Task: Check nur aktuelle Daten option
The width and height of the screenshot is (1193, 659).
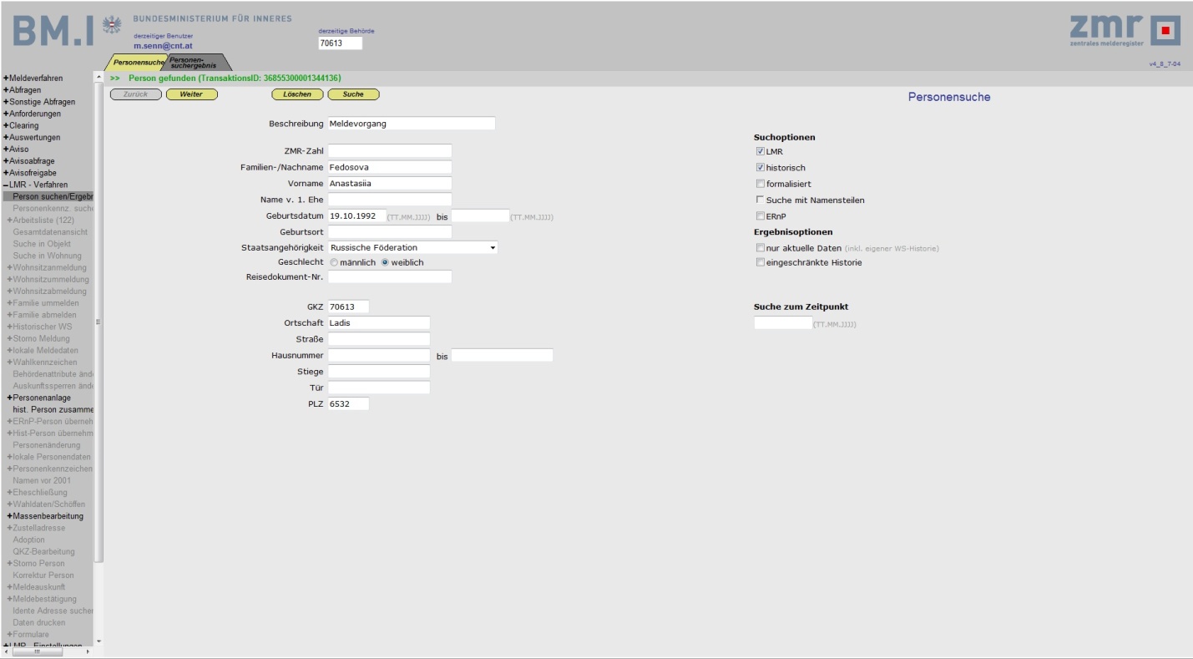Action: point(761,248)
